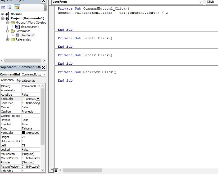This screenshot has width=218, height=174.
Task: Select the UserForm1 form icon in tree
Action: 17,35
